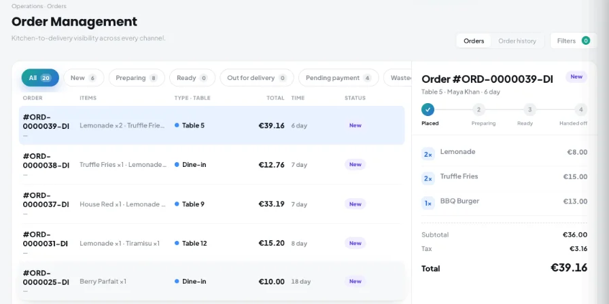Click New status badge on €33.19 order

(x=355, y=204)
